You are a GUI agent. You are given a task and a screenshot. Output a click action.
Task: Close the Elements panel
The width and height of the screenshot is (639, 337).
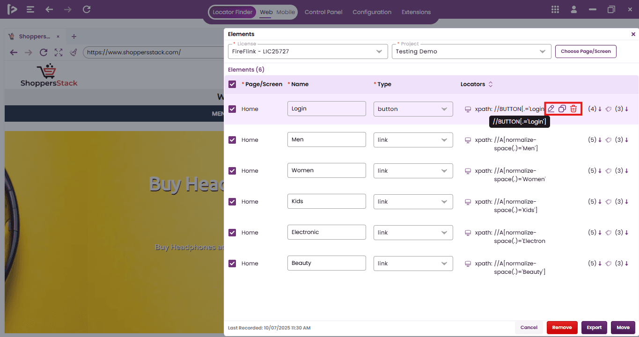pyautogui.click(x=633, y=34)
